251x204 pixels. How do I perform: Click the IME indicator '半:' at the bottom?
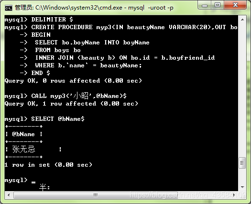44,187
